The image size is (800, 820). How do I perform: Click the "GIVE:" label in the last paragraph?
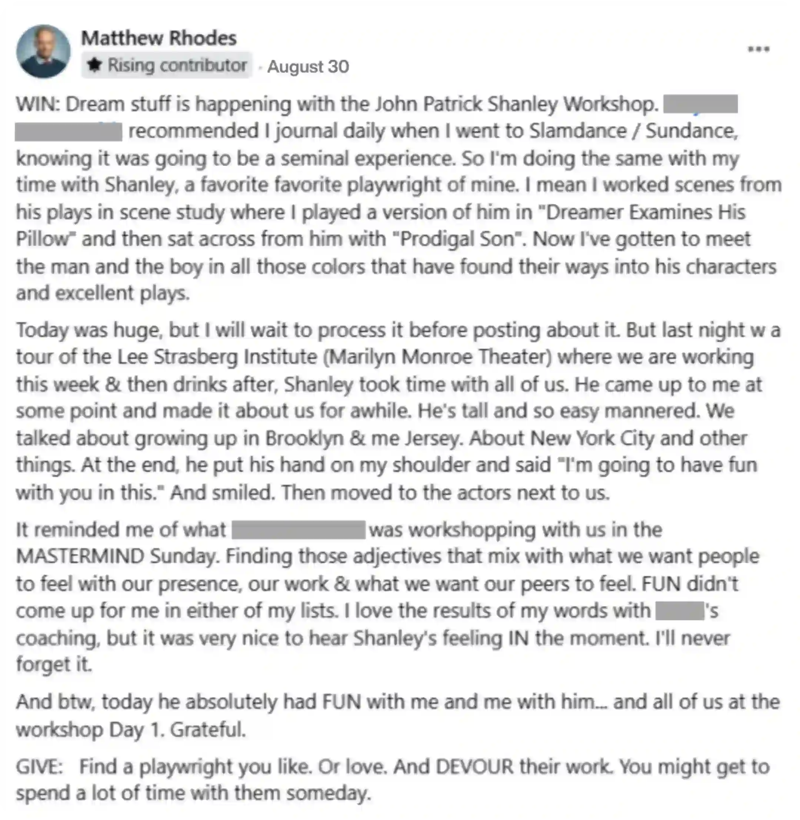[40, 767]
